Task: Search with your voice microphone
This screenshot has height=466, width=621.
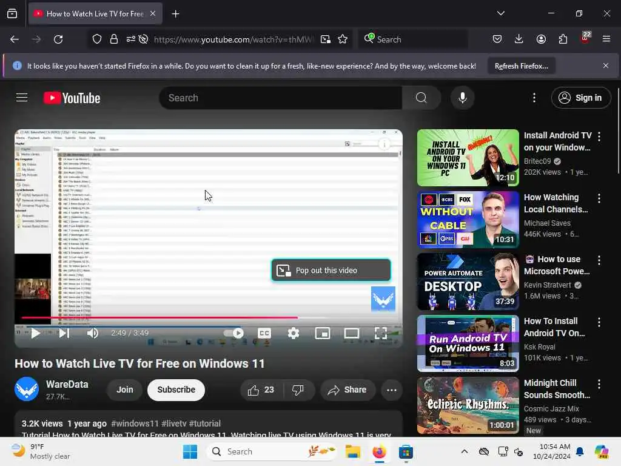Action: (x=462, y=98)
